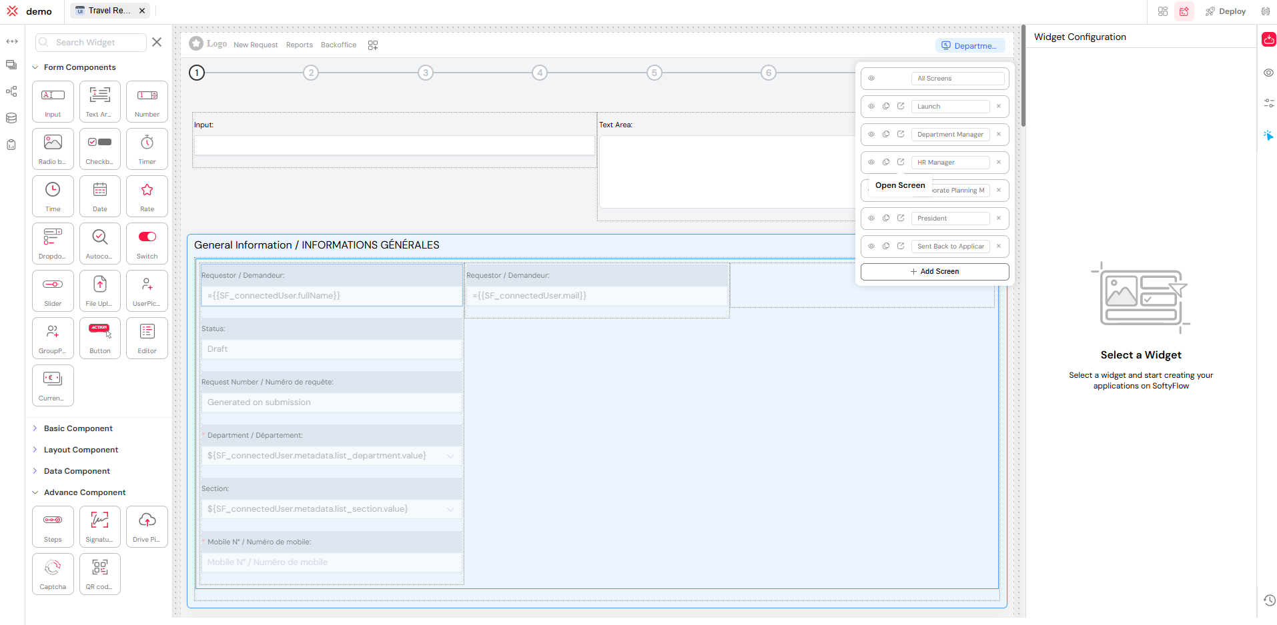This screenshot has width=1277, height=625.
Task: Click the Add Screen button
Action: [x=934, y=271]
